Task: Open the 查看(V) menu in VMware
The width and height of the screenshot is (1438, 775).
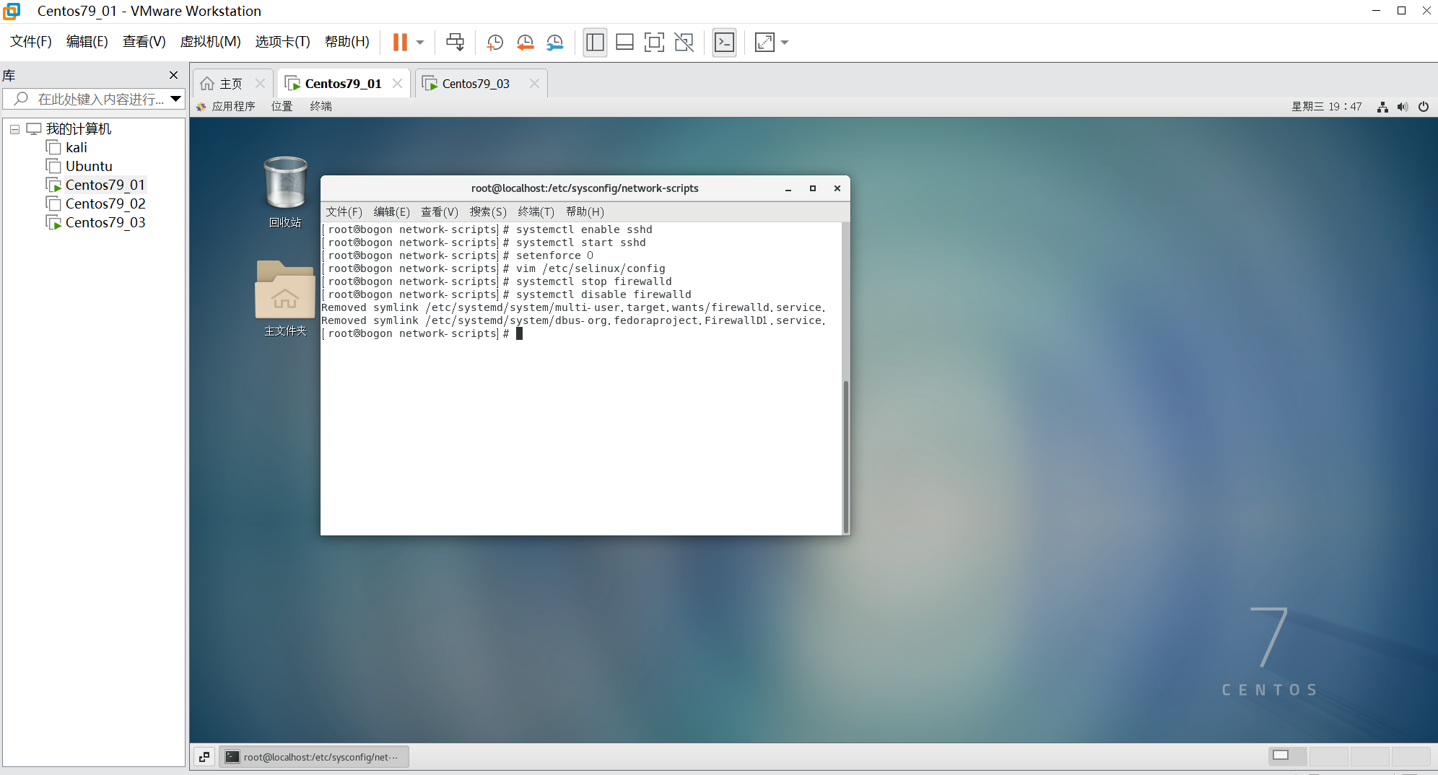Action: pyautogui.click(x=144, y=42)
